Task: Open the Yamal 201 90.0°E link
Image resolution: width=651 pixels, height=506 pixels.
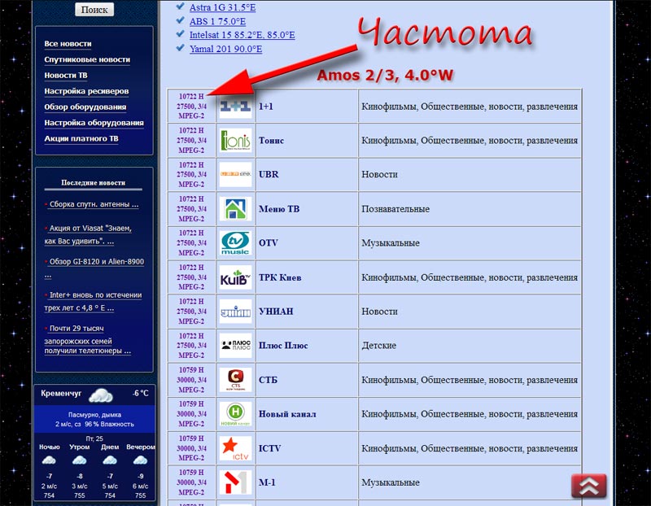Action: tap(226, 49)
